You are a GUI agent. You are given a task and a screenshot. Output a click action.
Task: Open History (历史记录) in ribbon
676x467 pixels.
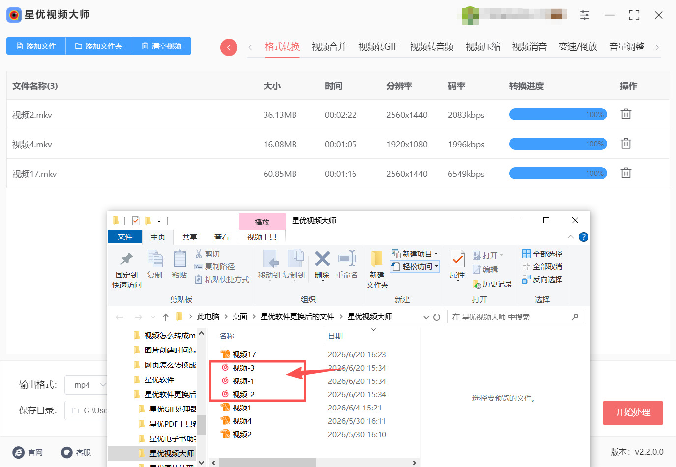click(493, 284)
